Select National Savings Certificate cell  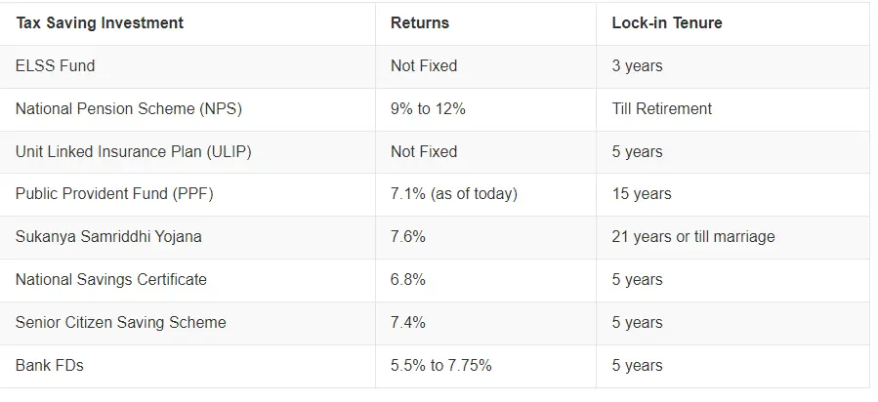(111, 280)
